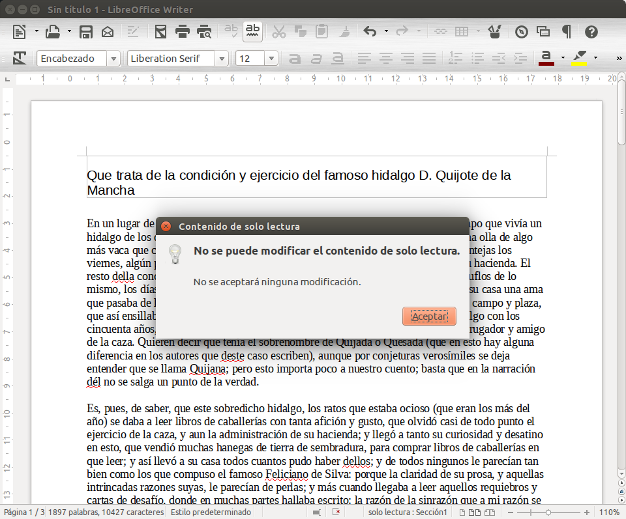626x519 pixels.
Task: Expand the Encabezado style dropdown arrow
Action: click(x=113, y=59)
